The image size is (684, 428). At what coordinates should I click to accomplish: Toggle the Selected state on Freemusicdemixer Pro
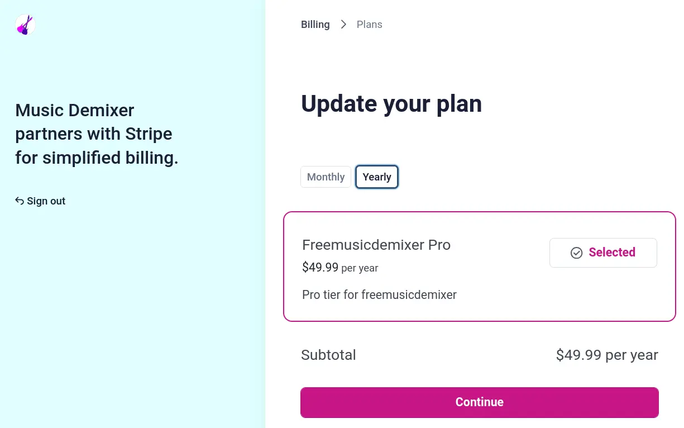(x=603, y=253)
